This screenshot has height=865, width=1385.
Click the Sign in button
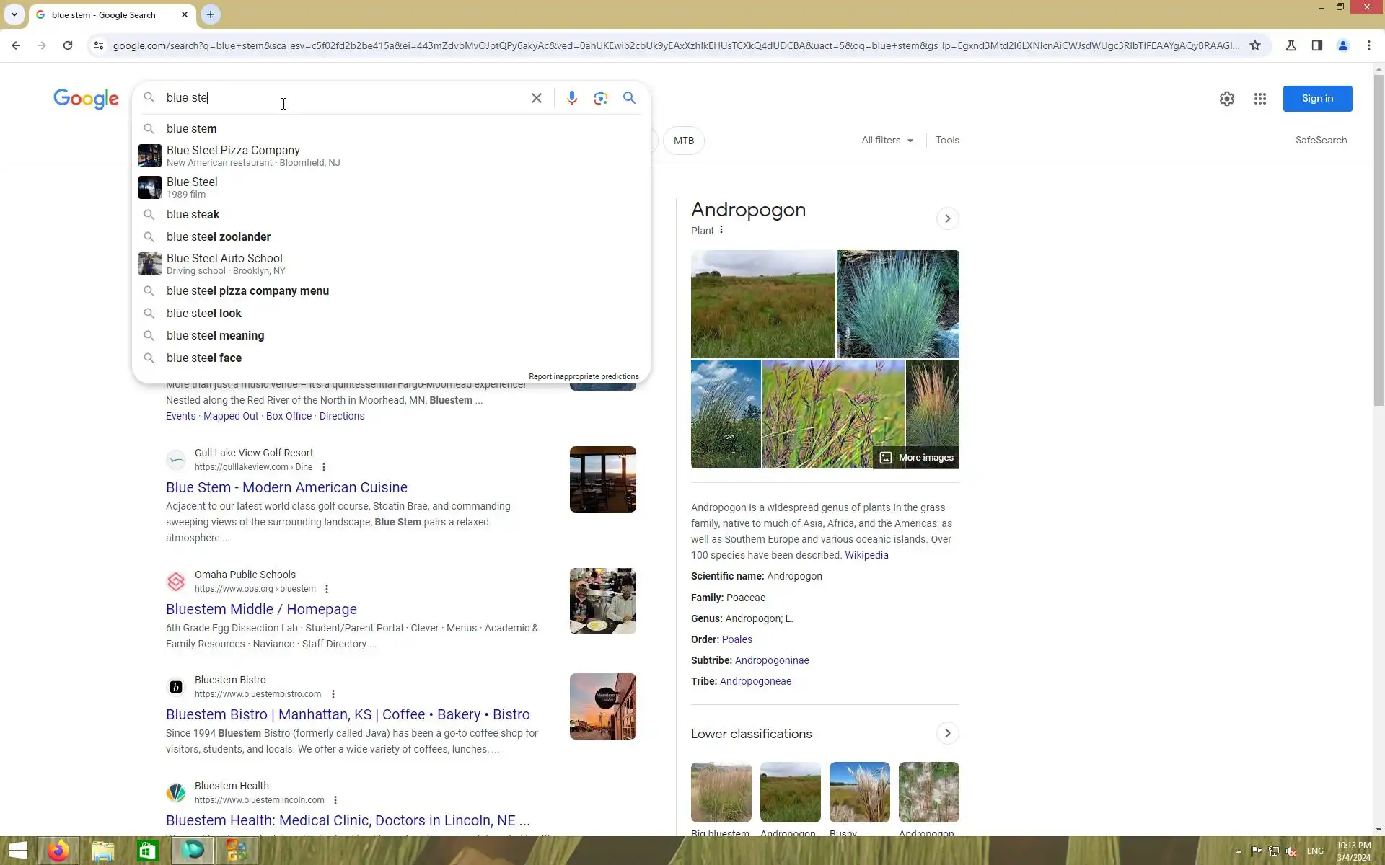pyautogui.click(x=1316, y=99)
